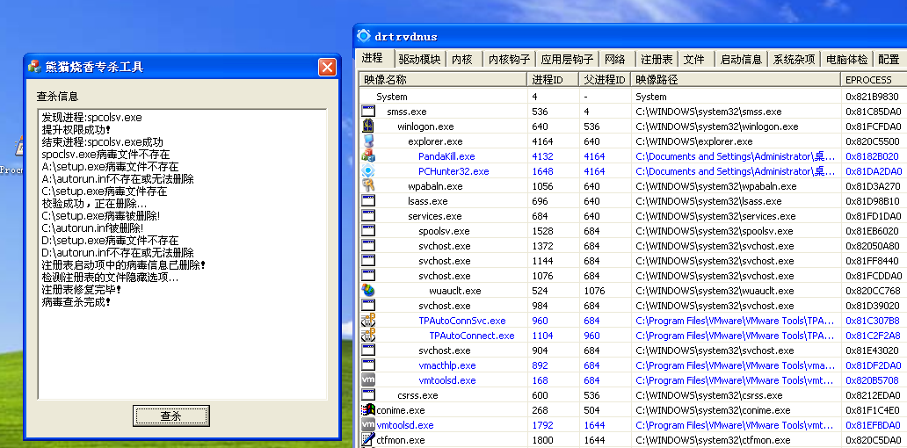This screenshot has width=907, height=448.
Task: Click the lsass.exe process icon
Action: pyautogui.click(x=368, y=201)
